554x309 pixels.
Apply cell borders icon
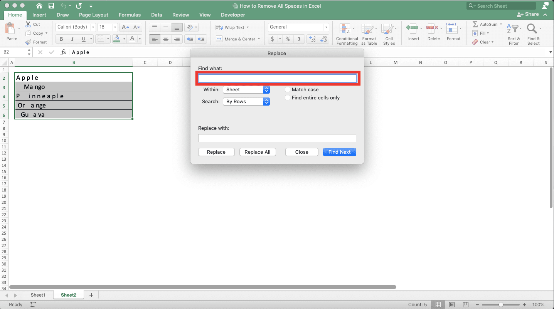100,39
